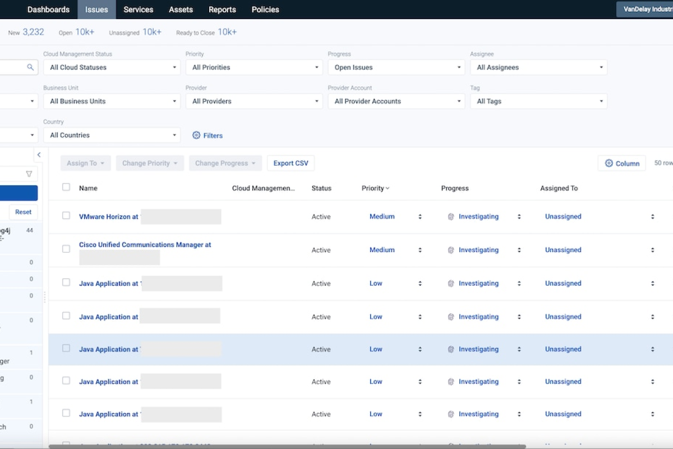Check the first Java Application row checkbox
The height and width of the screenshot is (449, 673).
(x=66, y=282)
